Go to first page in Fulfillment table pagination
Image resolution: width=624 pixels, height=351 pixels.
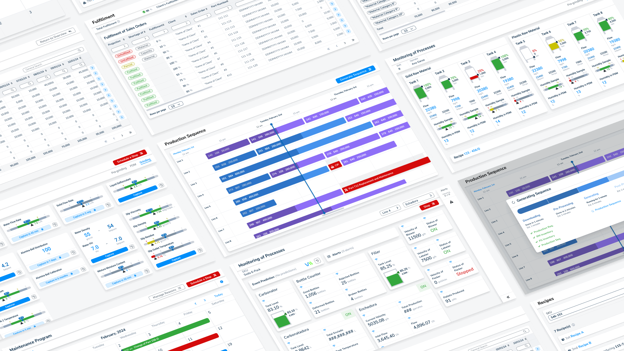(329, 49)
